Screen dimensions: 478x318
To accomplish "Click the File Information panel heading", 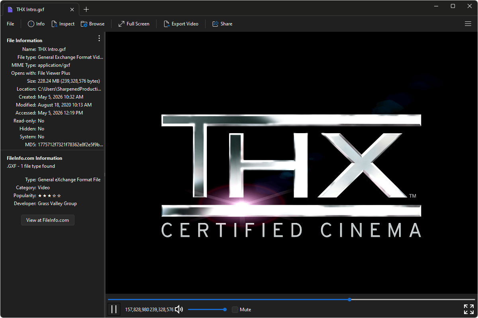I will tap(24, 41).
